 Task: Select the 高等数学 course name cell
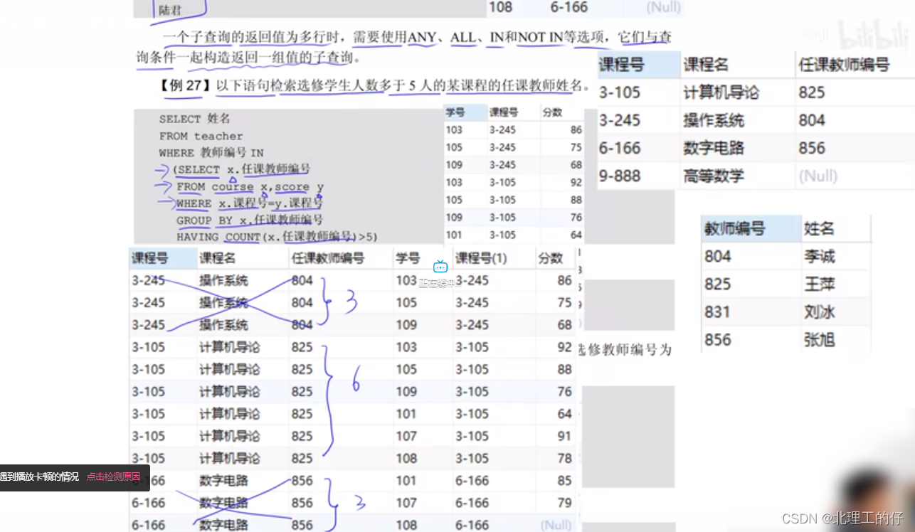pyautogui.click(x=714, y=176)
